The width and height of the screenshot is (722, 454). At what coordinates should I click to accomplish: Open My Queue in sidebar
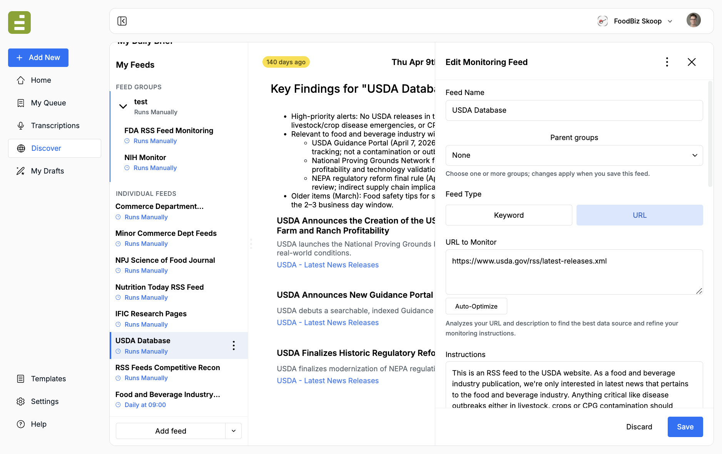(48, 103)
